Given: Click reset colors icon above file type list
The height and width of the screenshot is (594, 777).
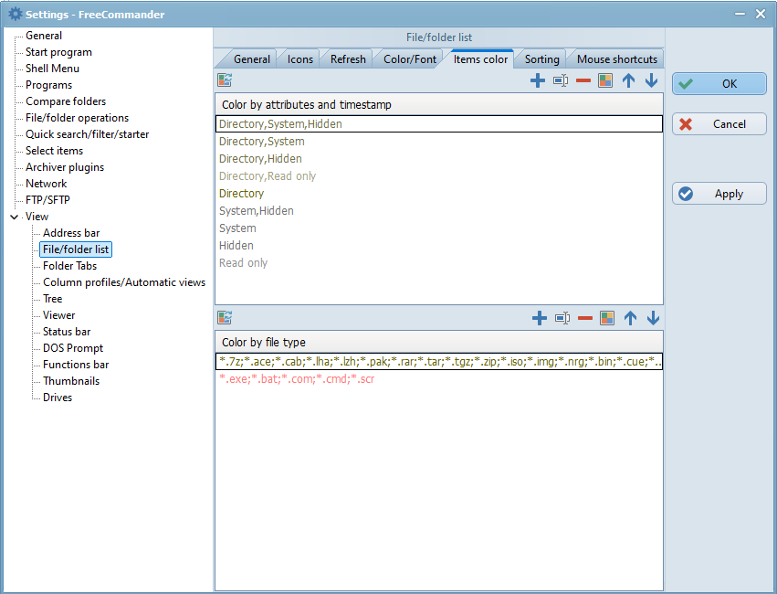Looking at the screenshot, I should click(x=225, y=317).
